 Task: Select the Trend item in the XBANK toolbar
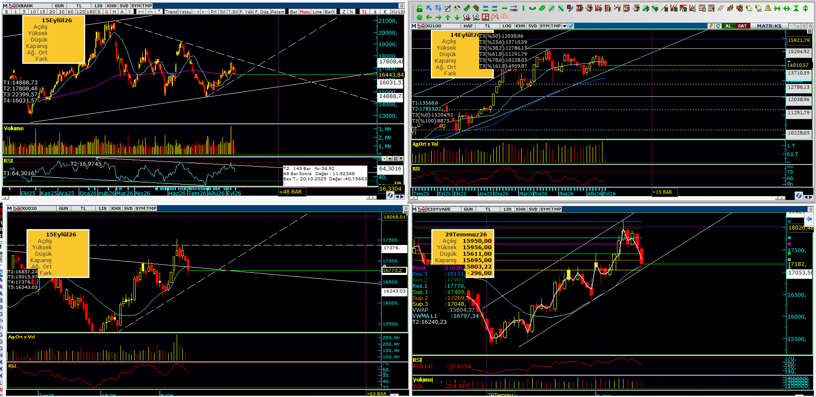point(171,12)
